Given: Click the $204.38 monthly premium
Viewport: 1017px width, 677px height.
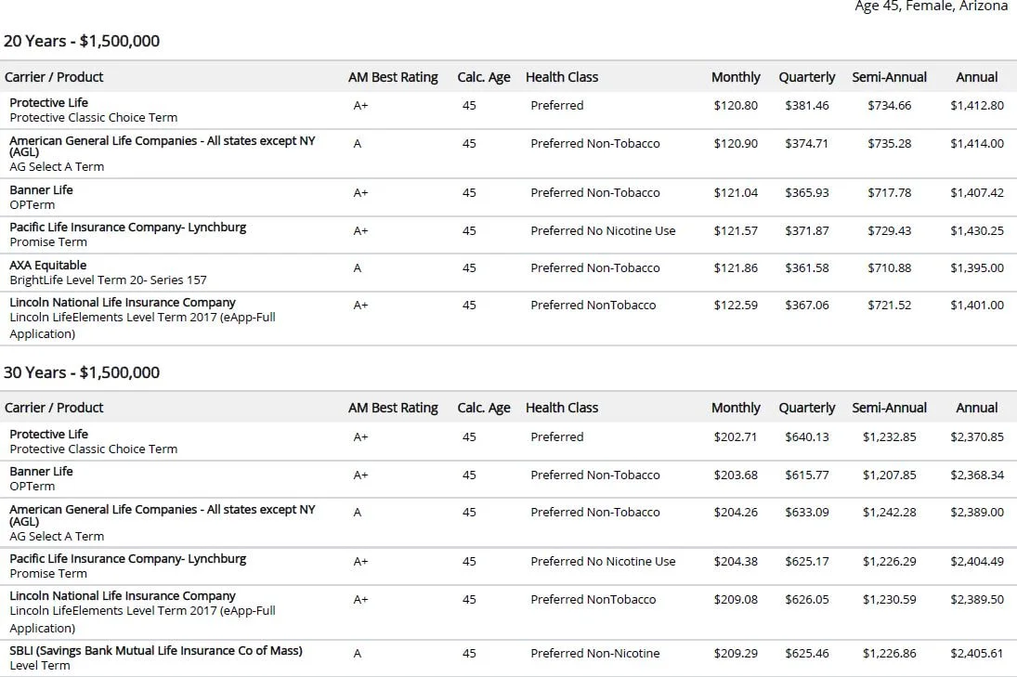Looking at the screenshot, I should [736, 562].
